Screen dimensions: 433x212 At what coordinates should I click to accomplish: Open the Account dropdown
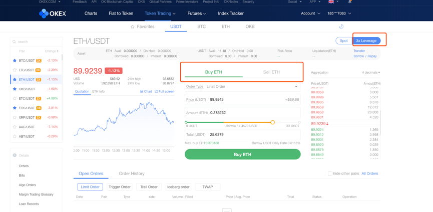click(x=311, y=13)
